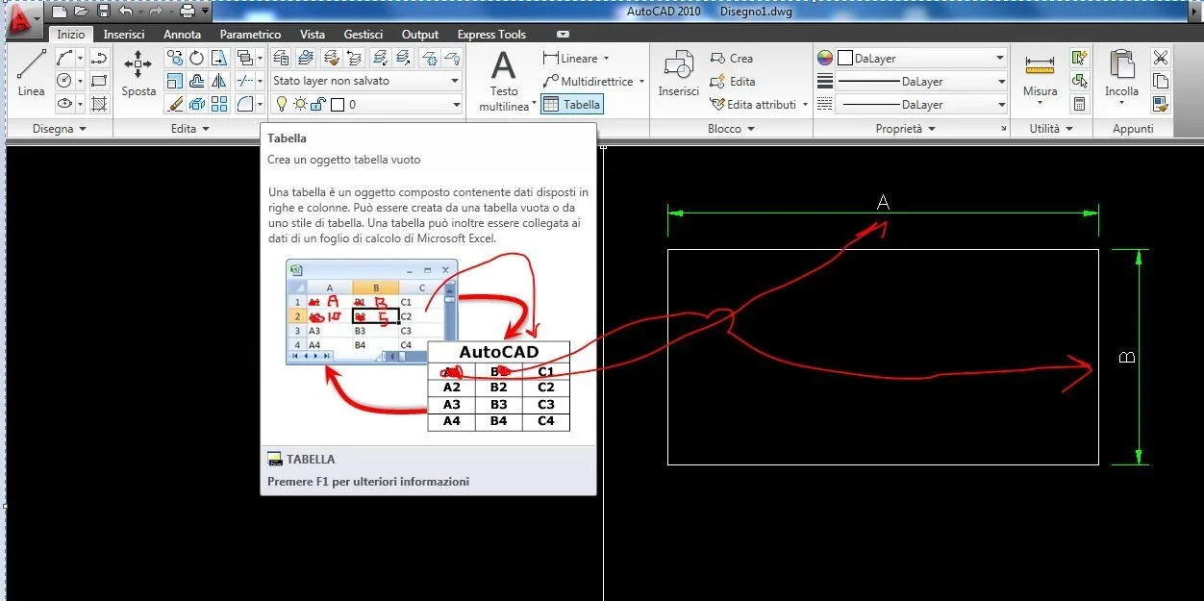Expand the Proprietà panel
The image size is (1204, 601).
click(x=904, y=128)
